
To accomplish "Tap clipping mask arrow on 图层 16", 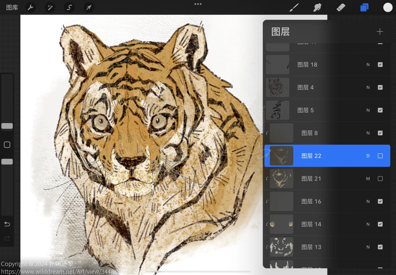I will [267, 201].
